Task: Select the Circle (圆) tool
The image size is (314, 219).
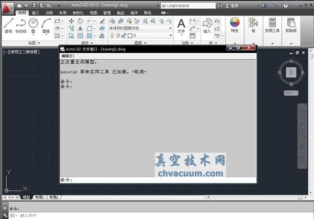Action: (x=33, y=25)
